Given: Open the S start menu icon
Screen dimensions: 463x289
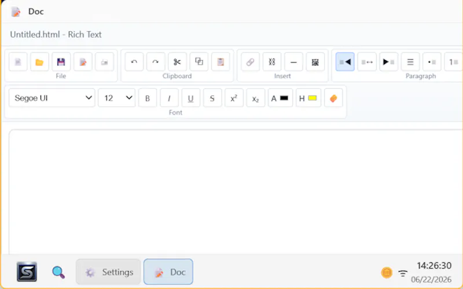Looking at the screenshot, I should 27,272.
